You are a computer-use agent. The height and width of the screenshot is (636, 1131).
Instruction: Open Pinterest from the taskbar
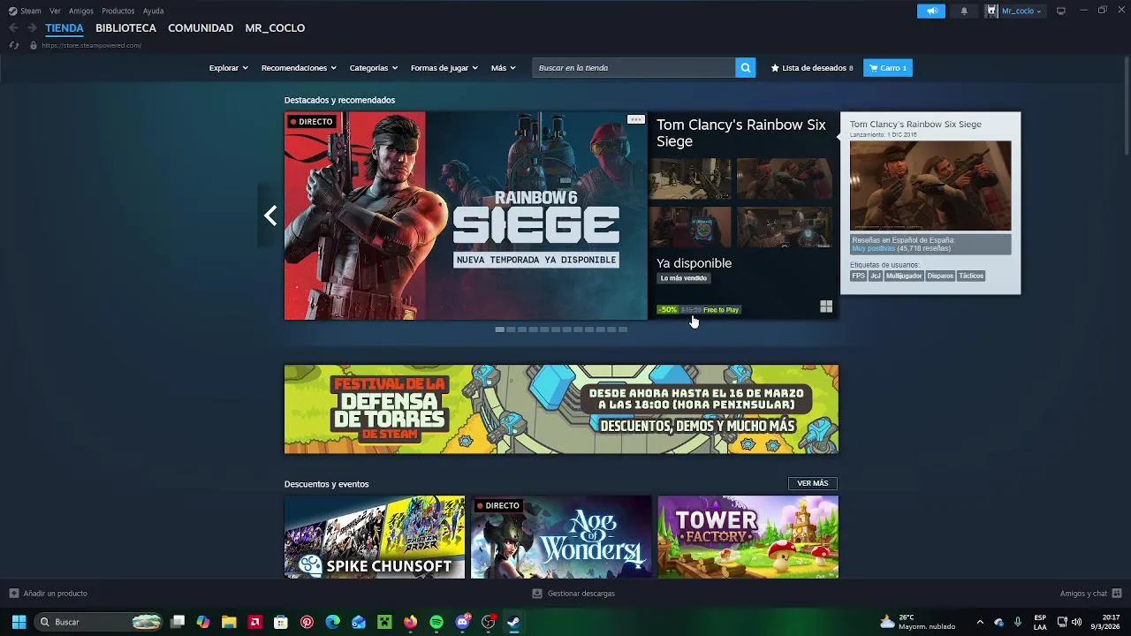307,622
